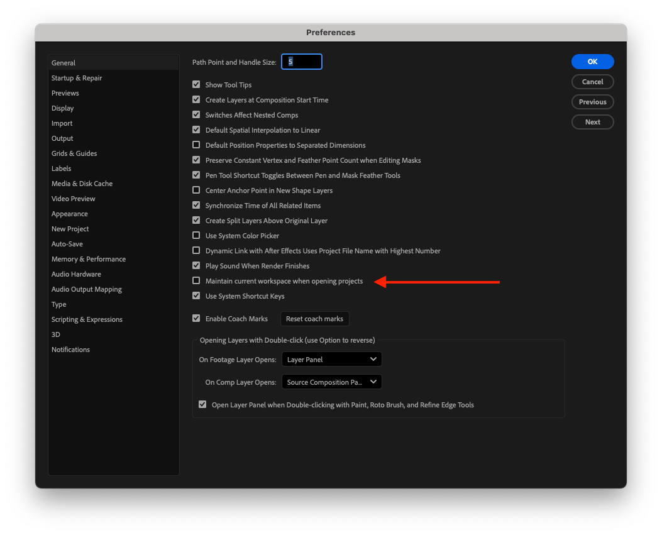Disable Play Sound When Render Finishes

[196, 266]
